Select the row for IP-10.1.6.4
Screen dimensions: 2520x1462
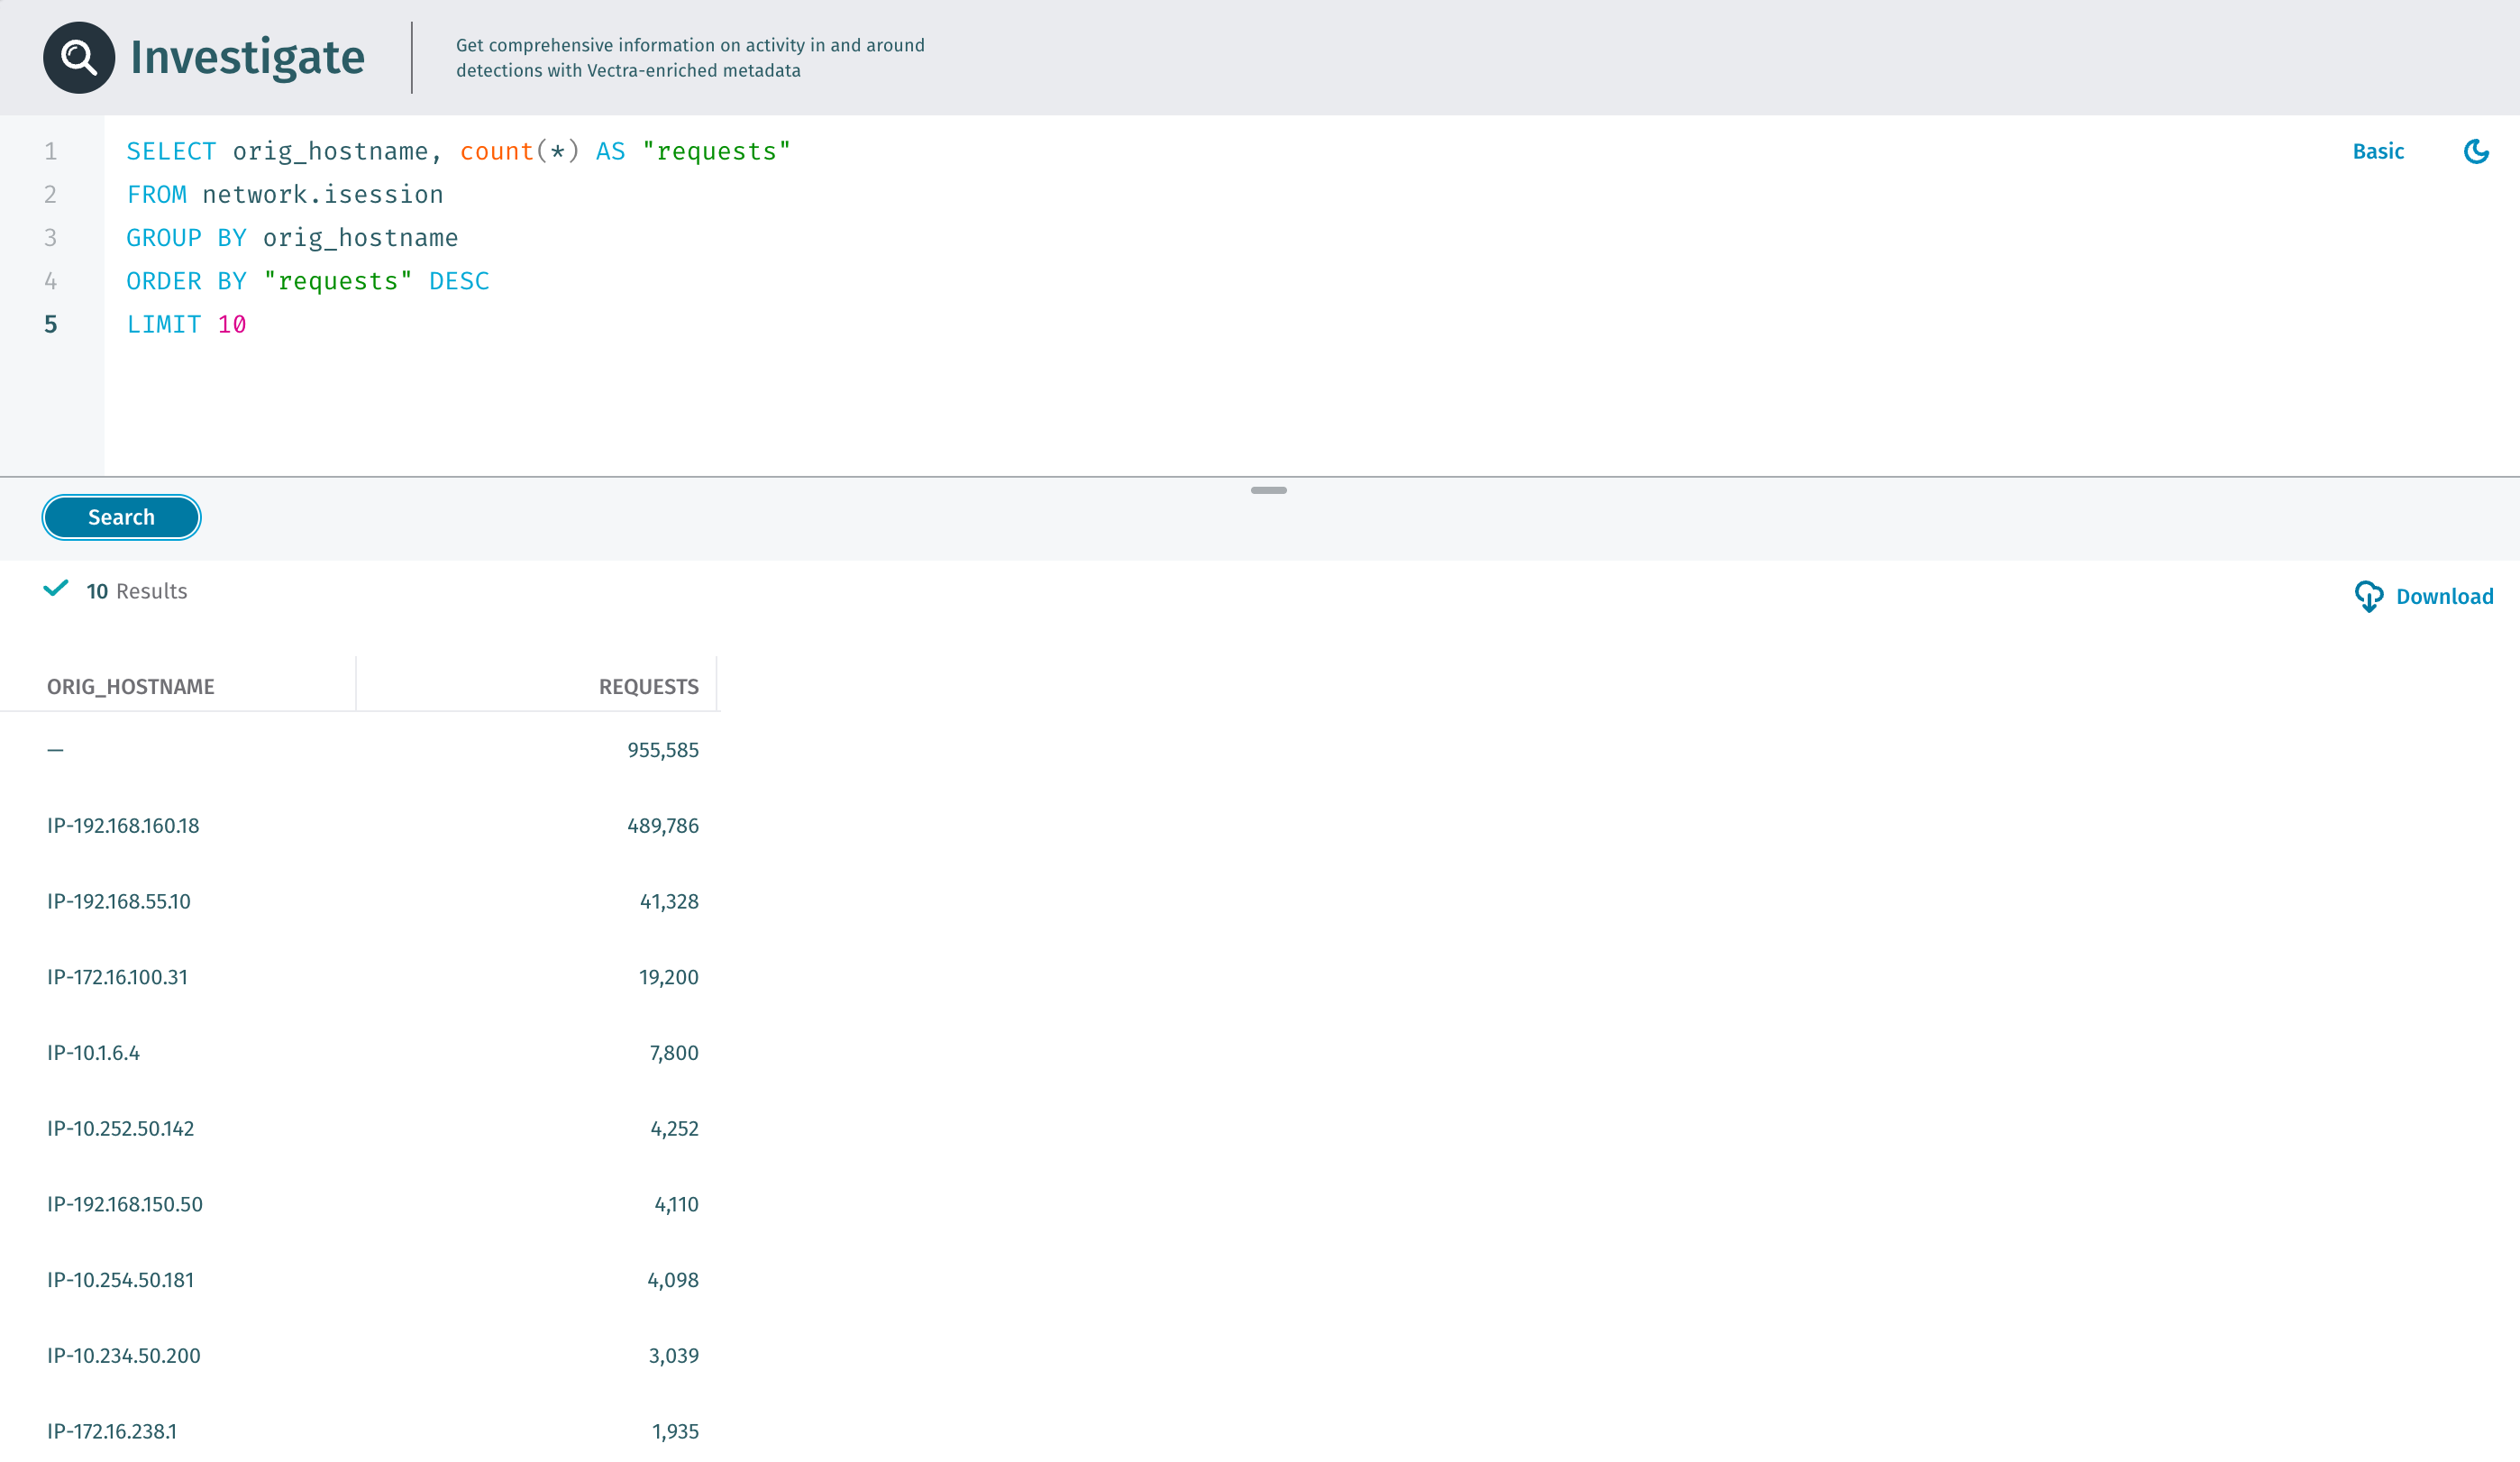coord(93,1052)
